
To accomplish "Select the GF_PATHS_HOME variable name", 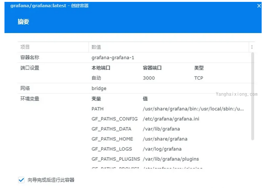I will [112, 139].
